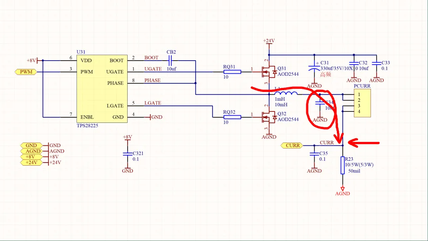The width and height of the screenshot is (428, 241).
Task: Select inductor L1 coil symbol
Action: click(x=286, y=93)
